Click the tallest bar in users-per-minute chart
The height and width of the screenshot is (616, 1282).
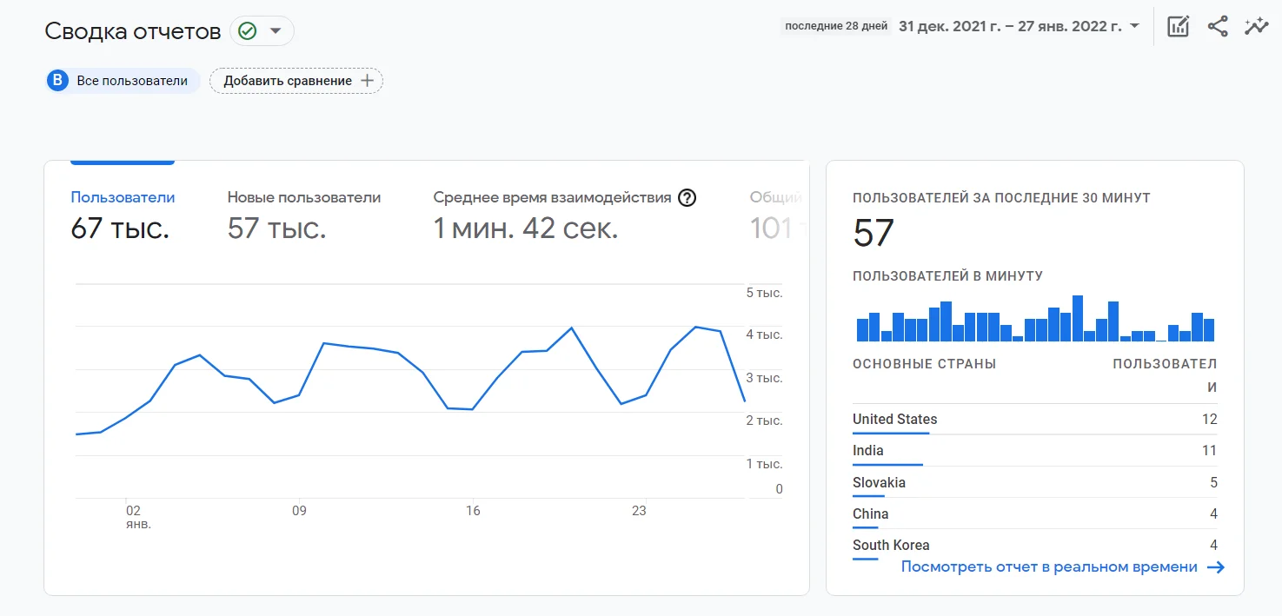coord(1078,319)
